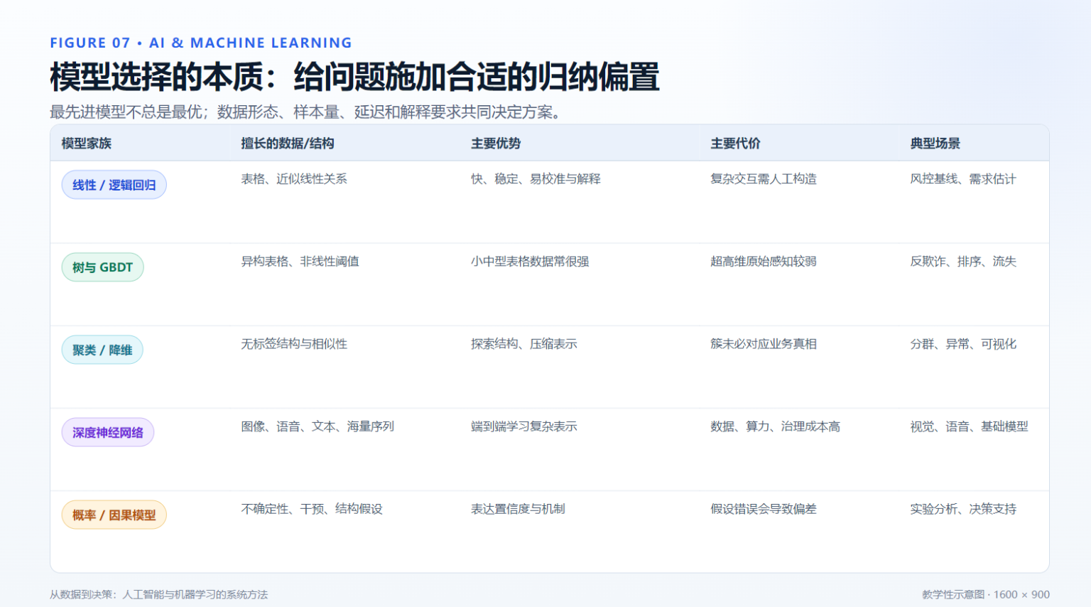1091x607 pixels.
Task: Click the FIGURE 07 • AI & MACHINE LEARNING label
Action: (201, 43)
